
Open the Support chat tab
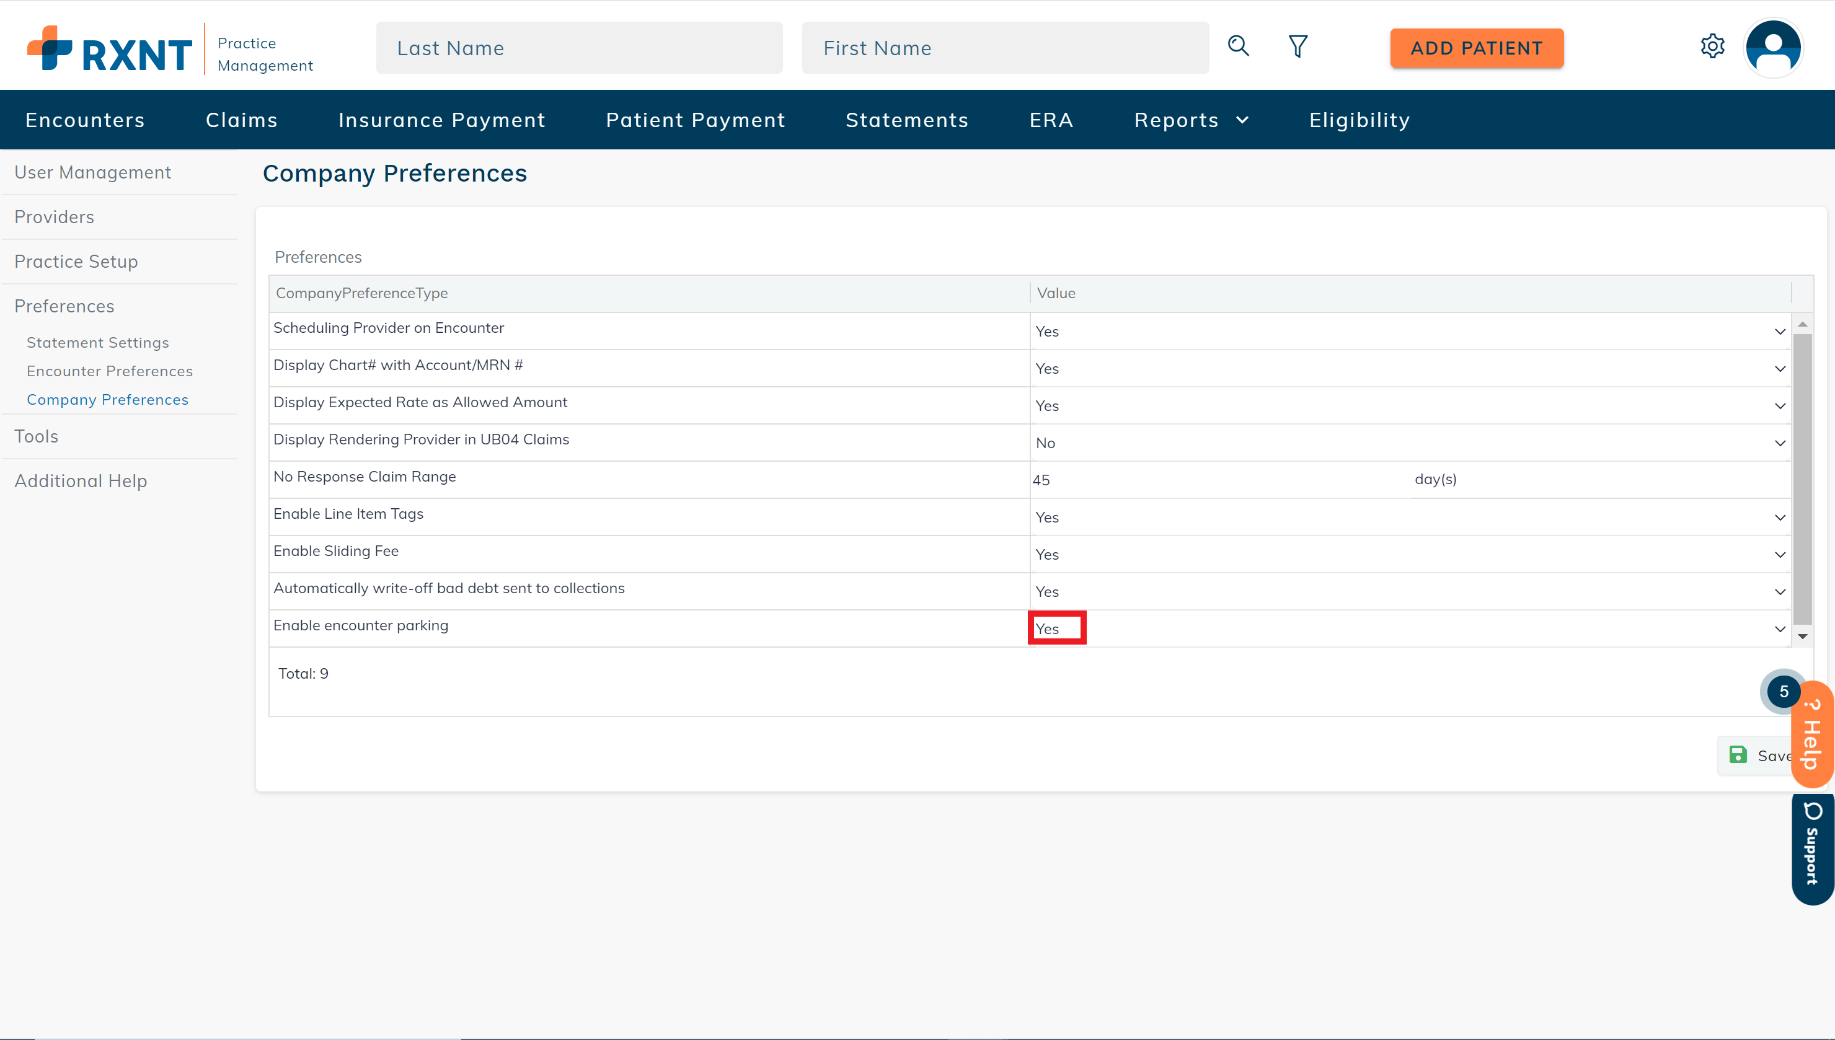tap(1813, 848)
